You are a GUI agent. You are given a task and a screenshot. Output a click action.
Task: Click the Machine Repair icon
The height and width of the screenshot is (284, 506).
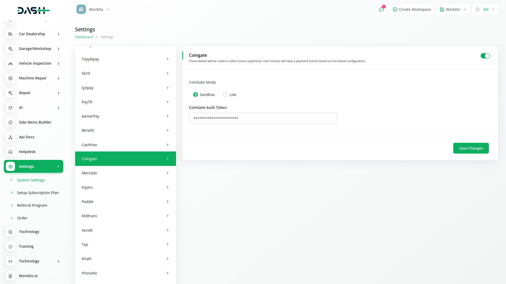[x=10, y=78]
